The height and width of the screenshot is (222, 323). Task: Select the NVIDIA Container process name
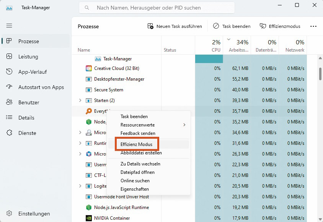coord(112,218)
